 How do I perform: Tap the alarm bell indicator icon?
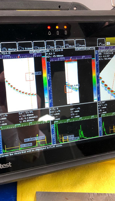click(49, 33)
